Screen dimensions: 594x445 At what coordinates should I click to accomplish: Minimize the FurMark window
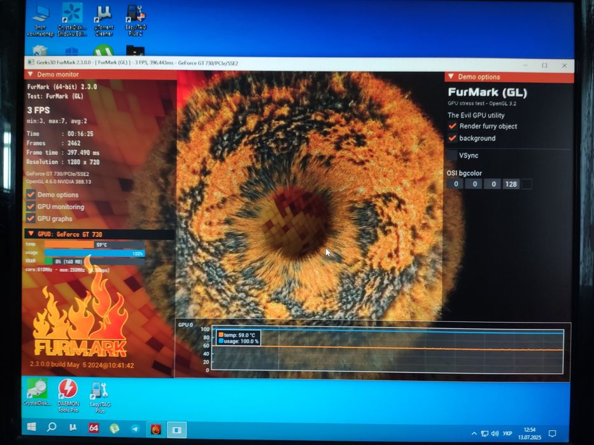(525, 65)
